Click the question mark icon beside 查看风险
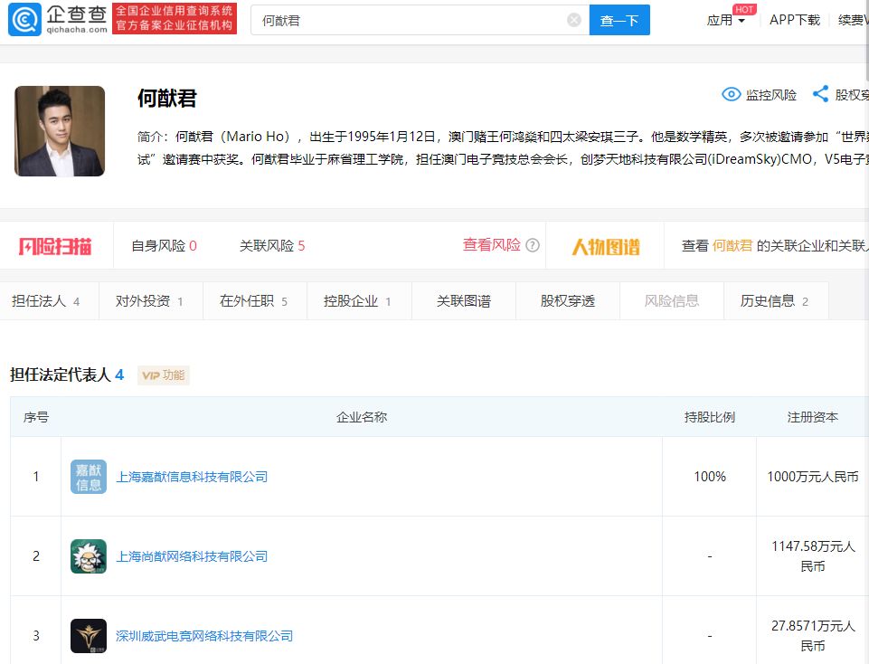 [x=532, y=245]
